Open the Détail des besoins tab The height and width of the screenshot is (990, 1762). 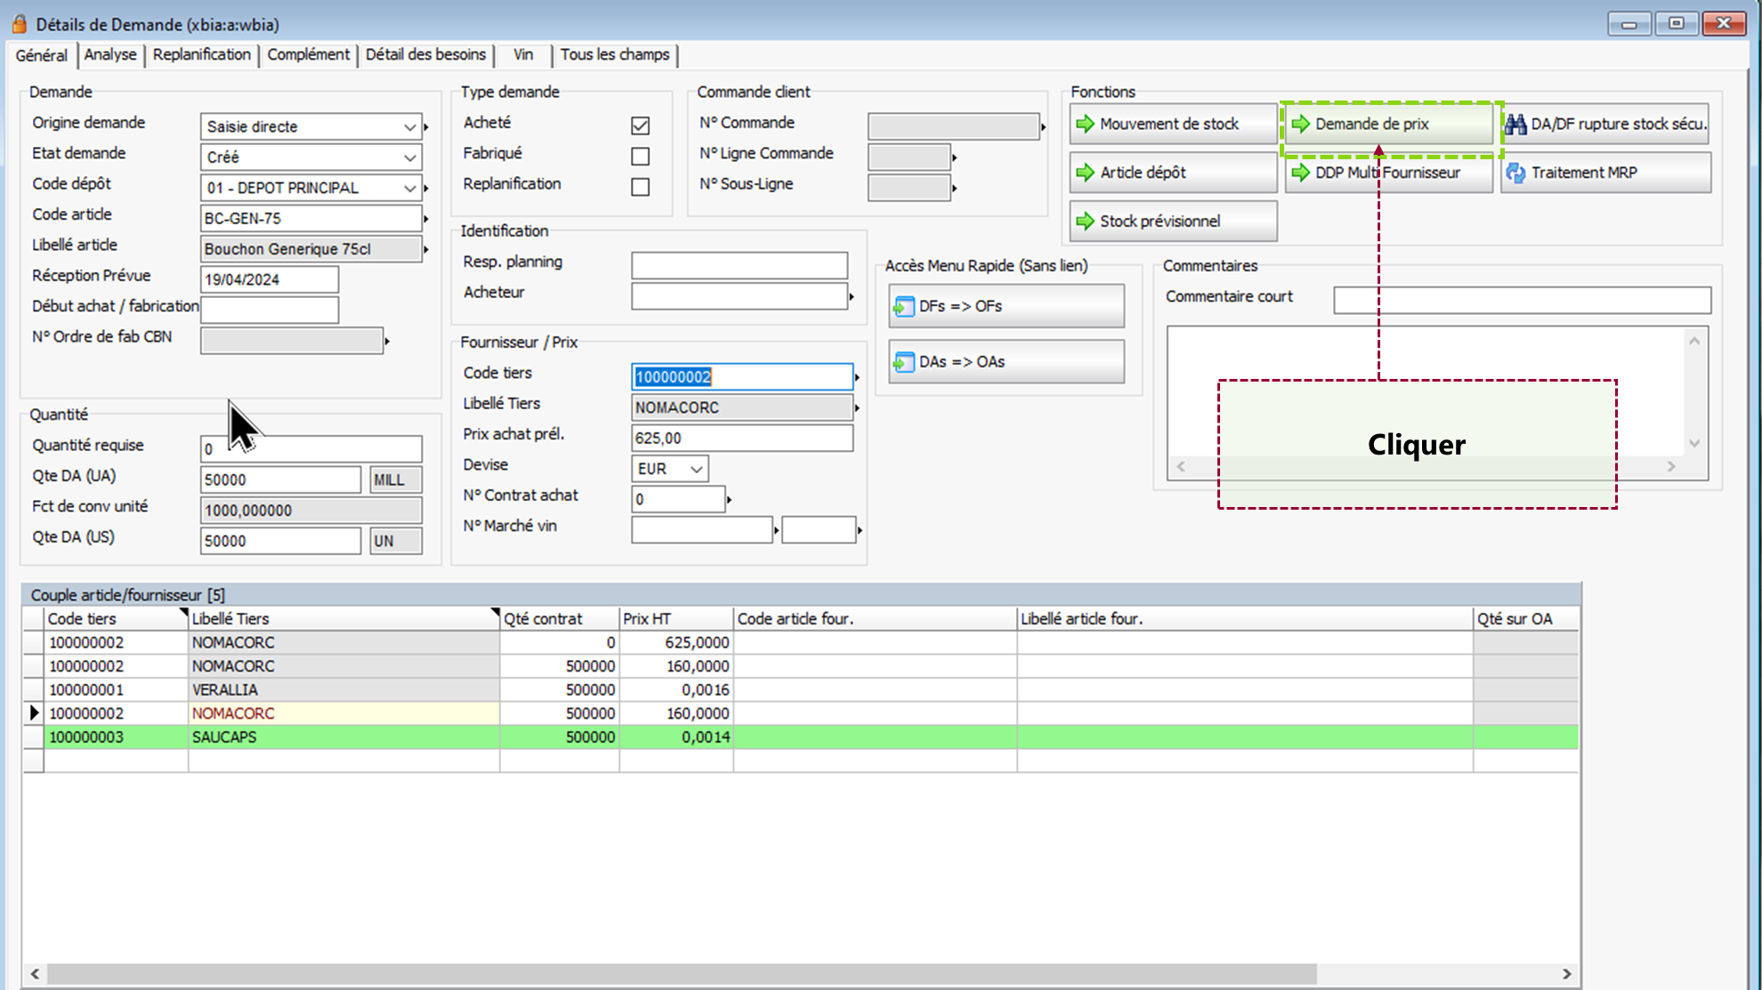point(425,54)
